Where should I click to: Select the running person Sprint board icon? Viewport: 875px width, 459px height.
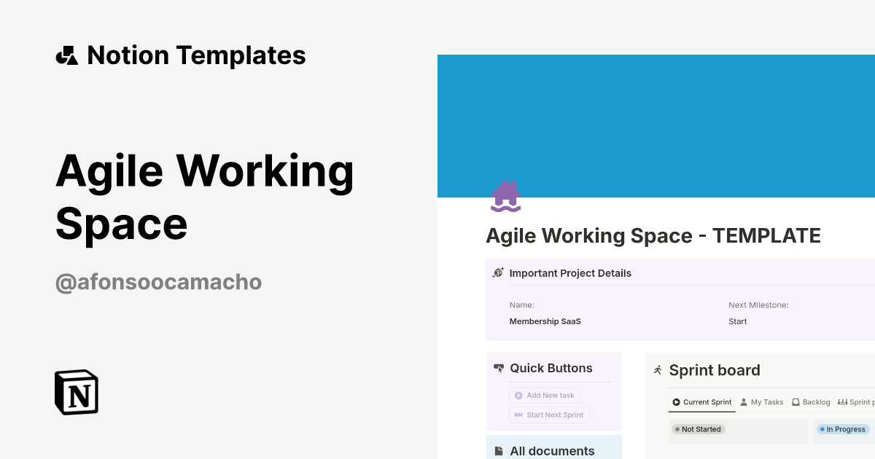pyautogui.click(x=657, y=370)
